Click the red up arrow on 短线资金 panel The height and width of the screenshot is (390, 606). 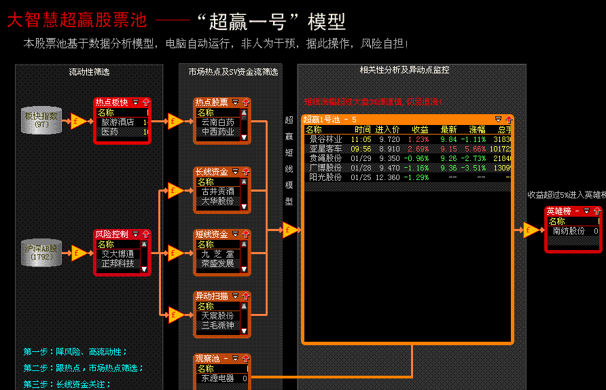point(246,234)
